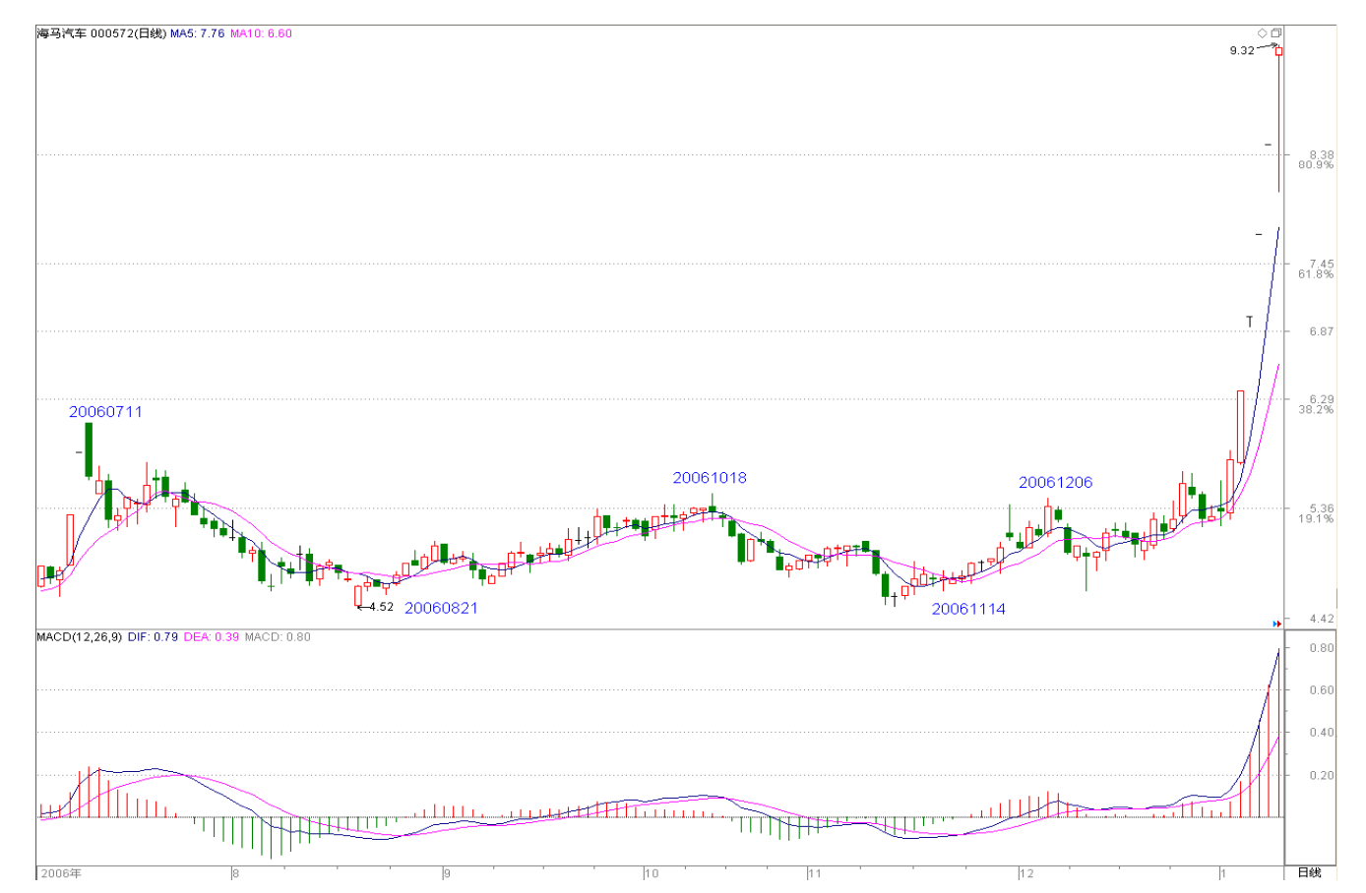Click the 2006年 label on time axis

61,873
